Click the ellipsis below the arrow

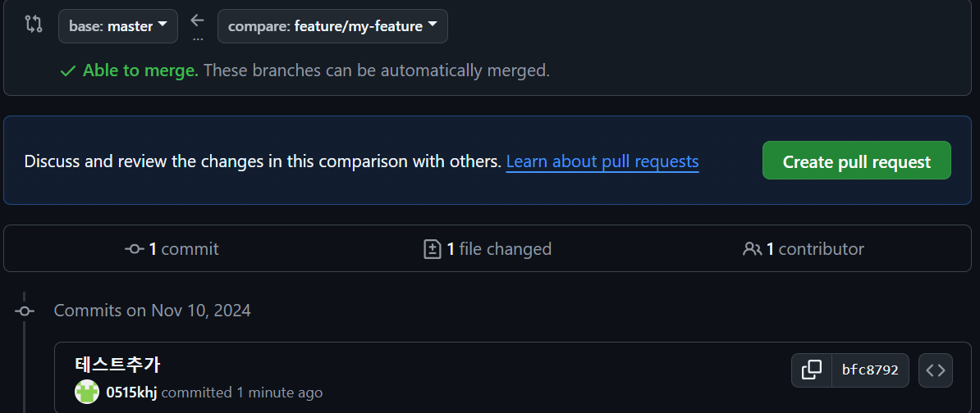[197, 39]
